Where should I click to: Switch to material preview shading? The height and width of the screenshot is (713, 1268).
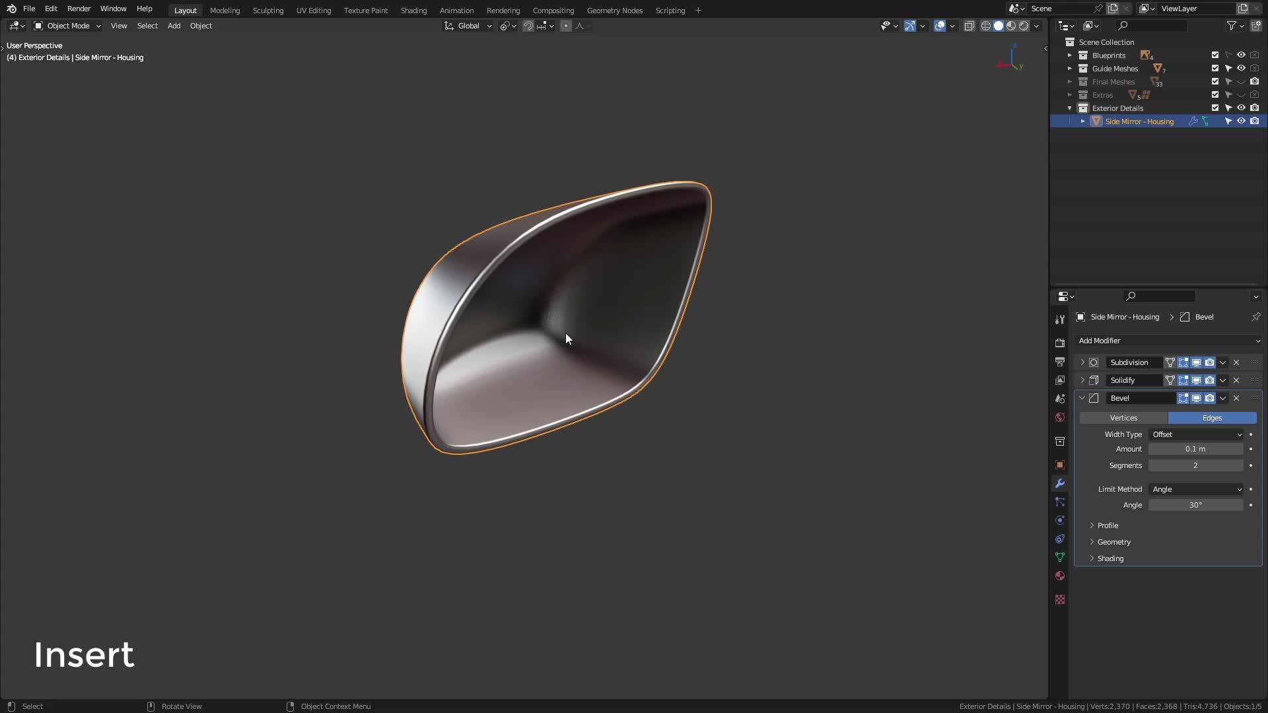(x=1011, y=26)
